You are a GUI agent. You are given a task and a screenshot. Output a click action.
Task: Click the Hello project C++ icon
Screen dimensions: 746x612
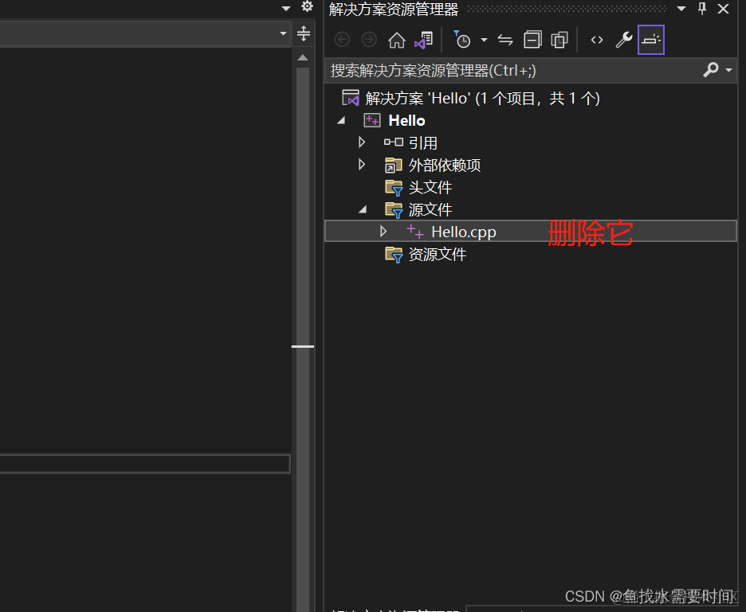pos(372,120)
